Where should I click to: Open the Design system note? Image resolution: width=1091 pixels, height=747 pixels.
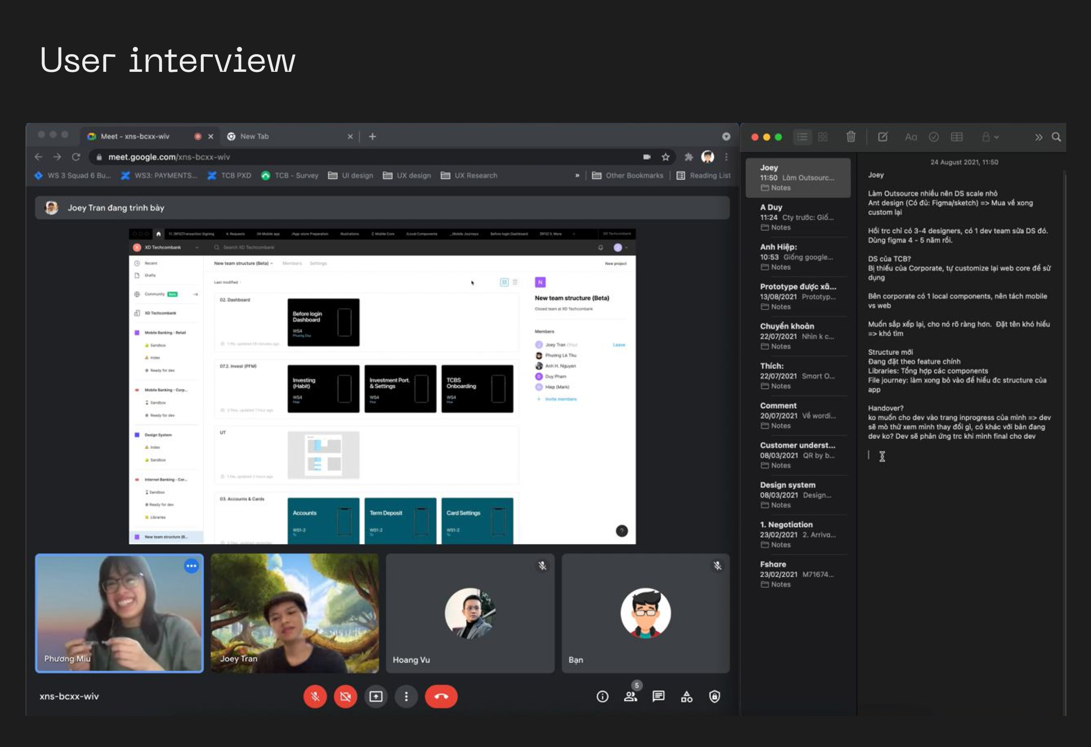coord(798,494)
